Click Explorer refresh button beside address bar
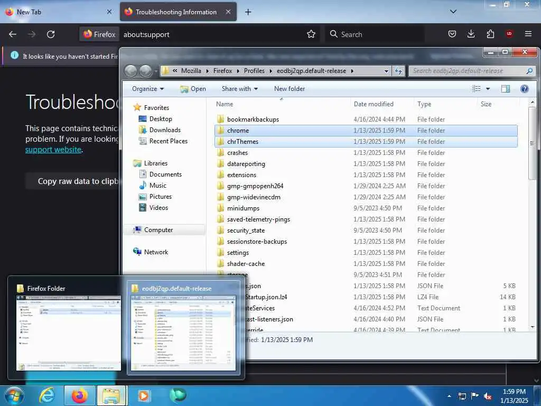541x406 pixels. coord(398,71)
